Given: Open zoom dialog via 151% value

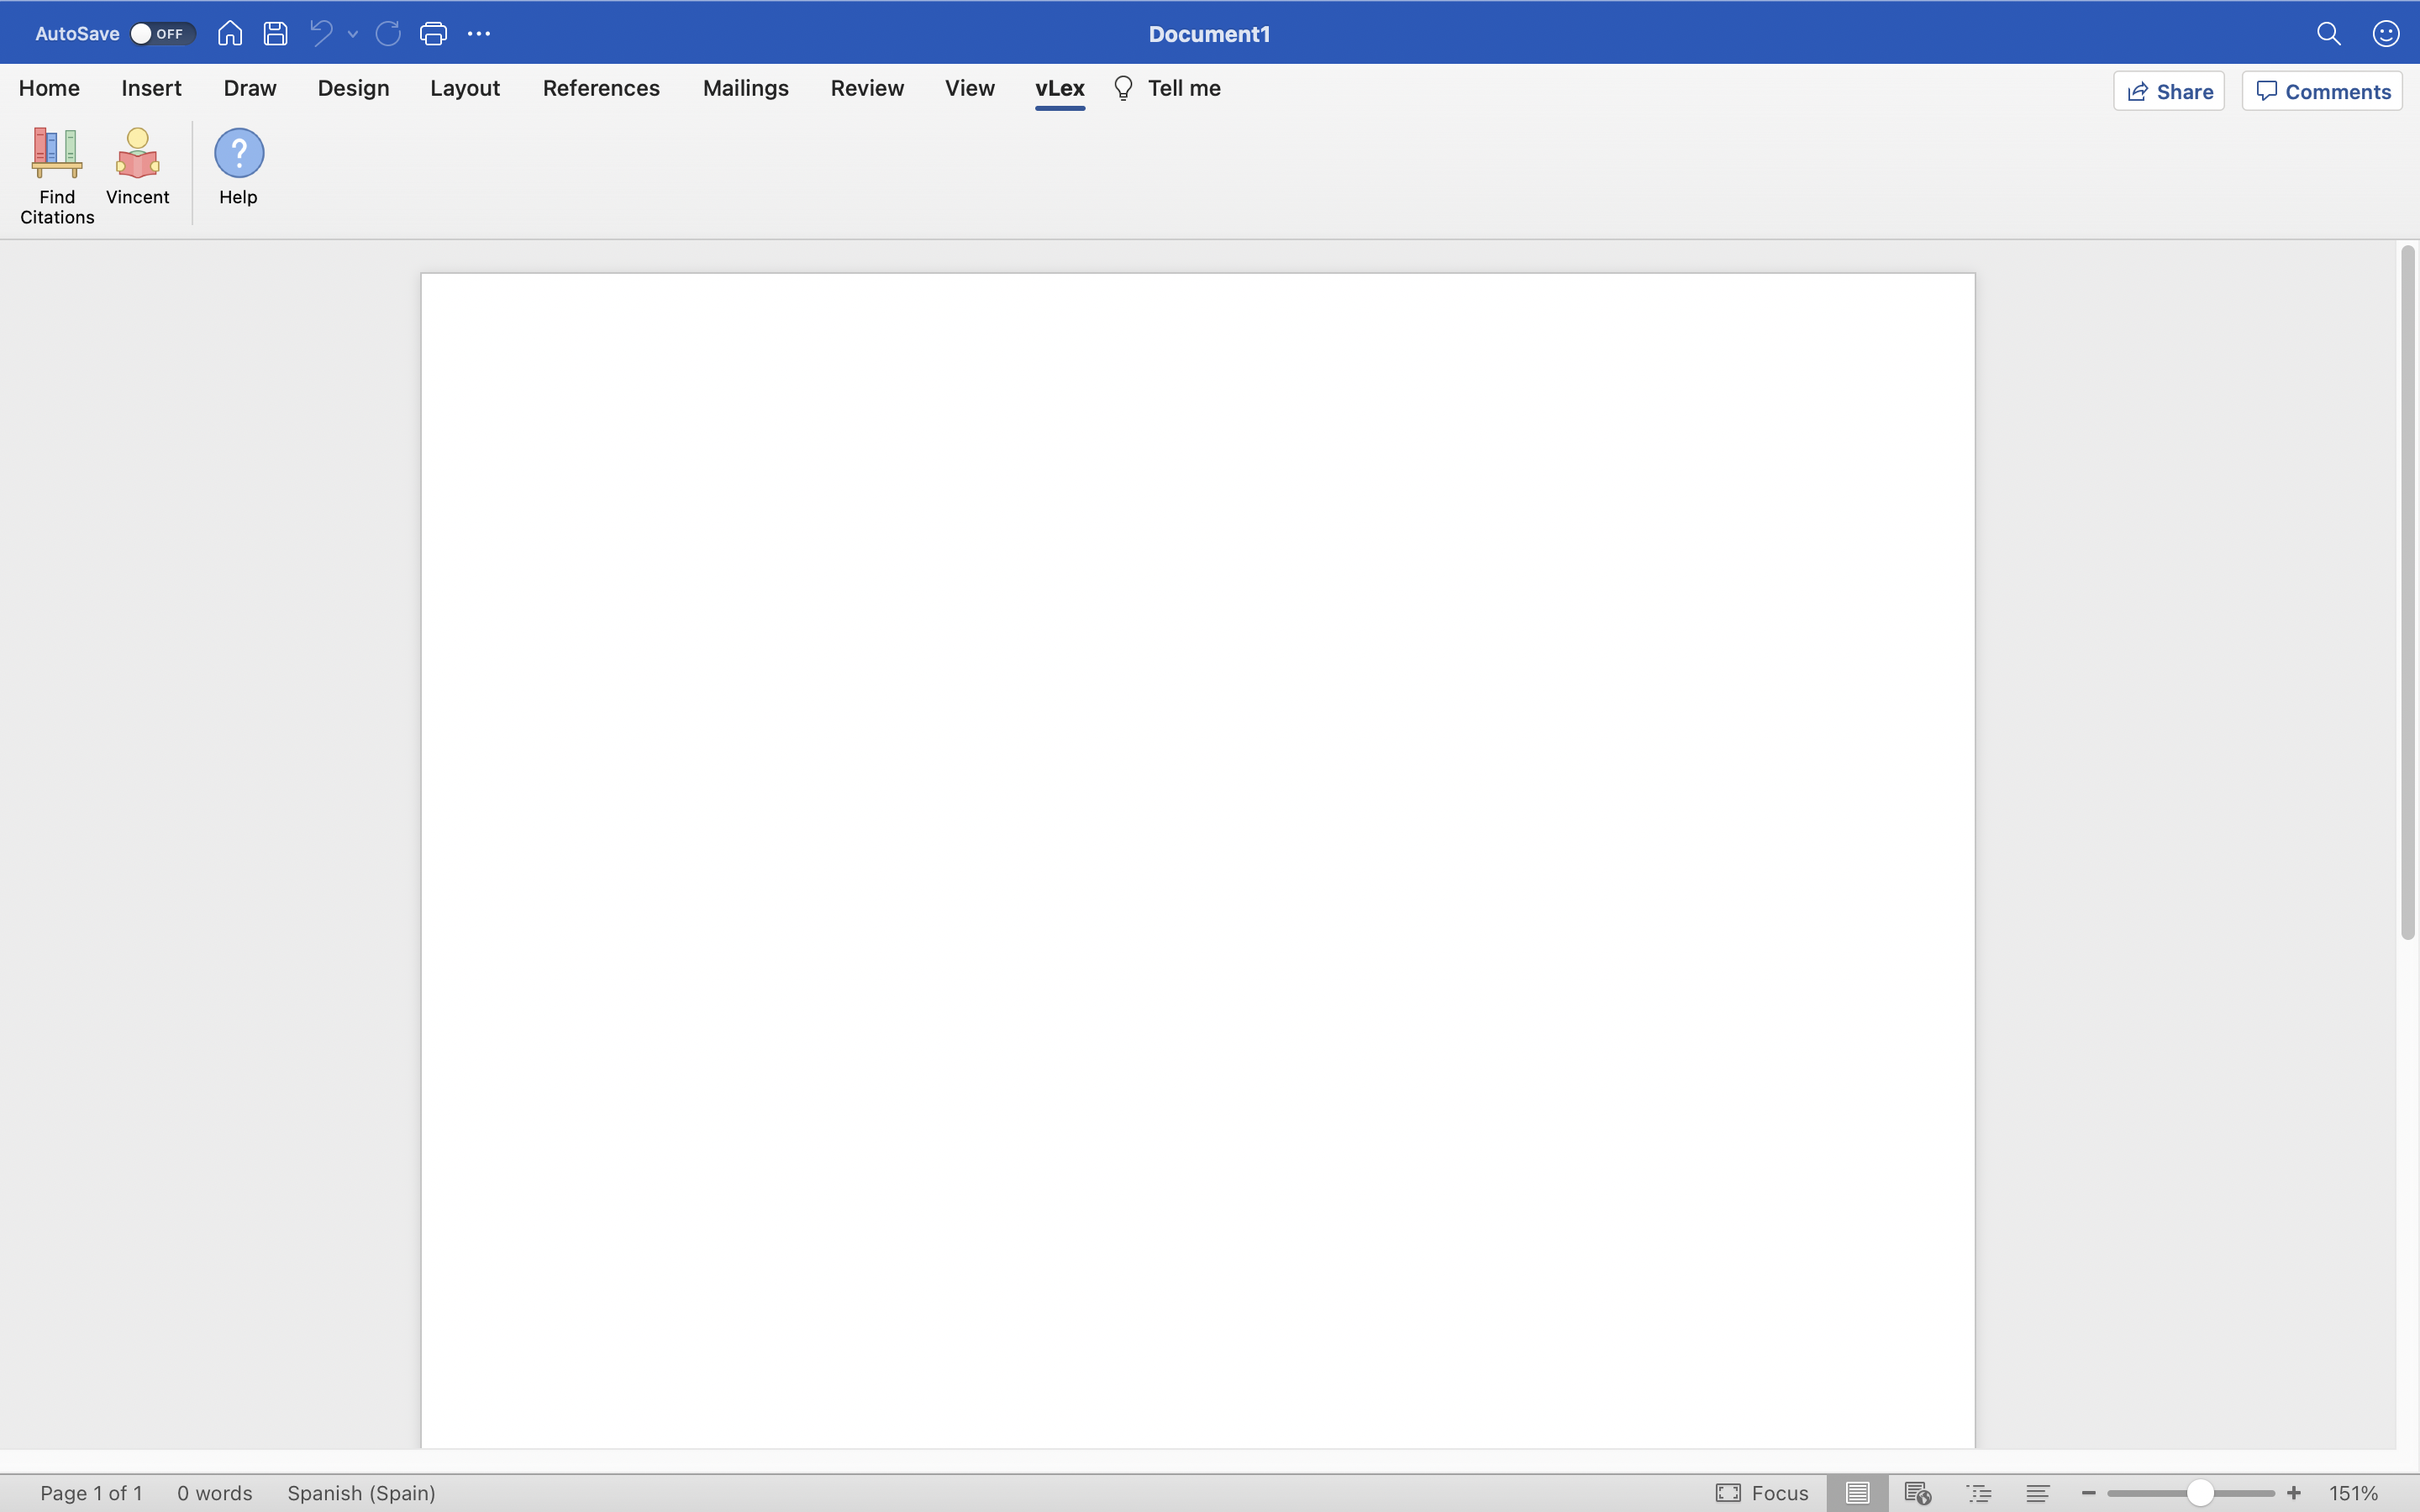Looking at the screenshot, I should click(2353, 1493).
